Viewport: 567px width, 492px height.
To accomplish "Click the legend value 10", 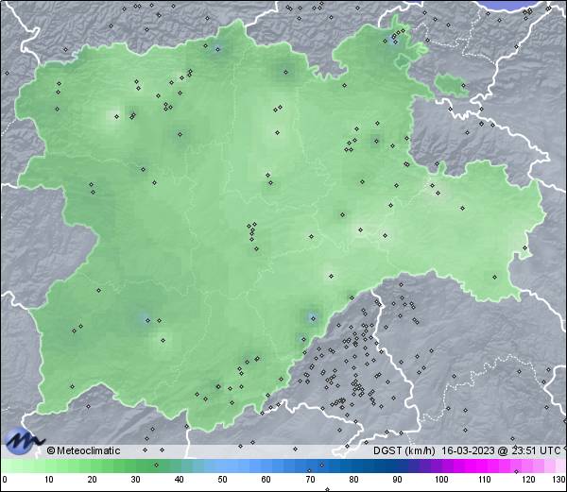I will pos(49,480).
